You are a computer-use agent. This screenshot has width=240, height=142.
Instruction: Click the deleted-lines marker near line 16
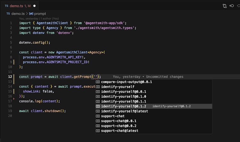pos(14,99)
